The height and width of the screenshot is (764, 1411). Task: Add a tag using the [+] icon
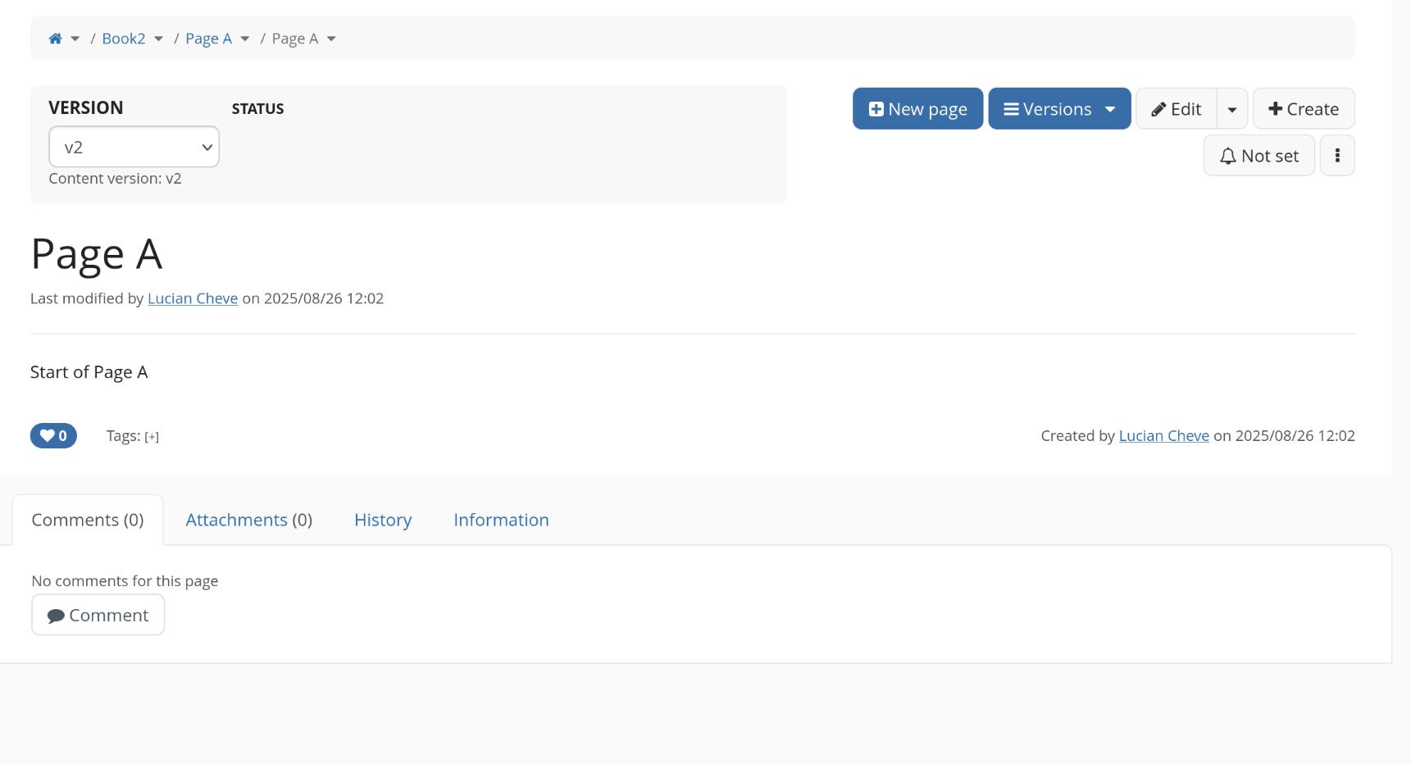click(152, 437)
